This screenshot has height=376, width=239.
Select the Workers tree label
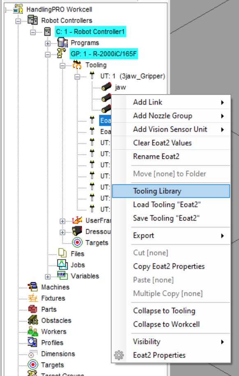54,332
